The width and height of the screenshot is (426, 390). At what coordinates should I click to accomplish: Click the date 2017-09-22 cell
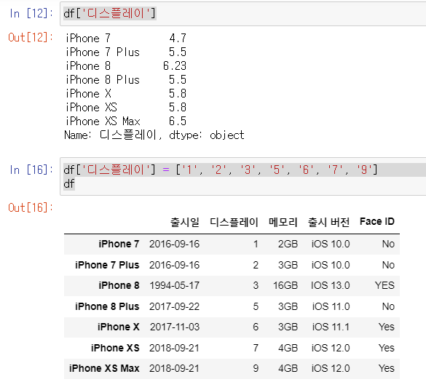tap(175, 306)
